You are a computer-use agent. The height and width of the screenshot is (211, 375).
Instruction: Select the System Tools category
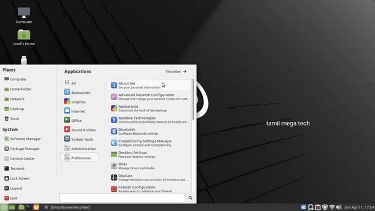coord(79,139)
